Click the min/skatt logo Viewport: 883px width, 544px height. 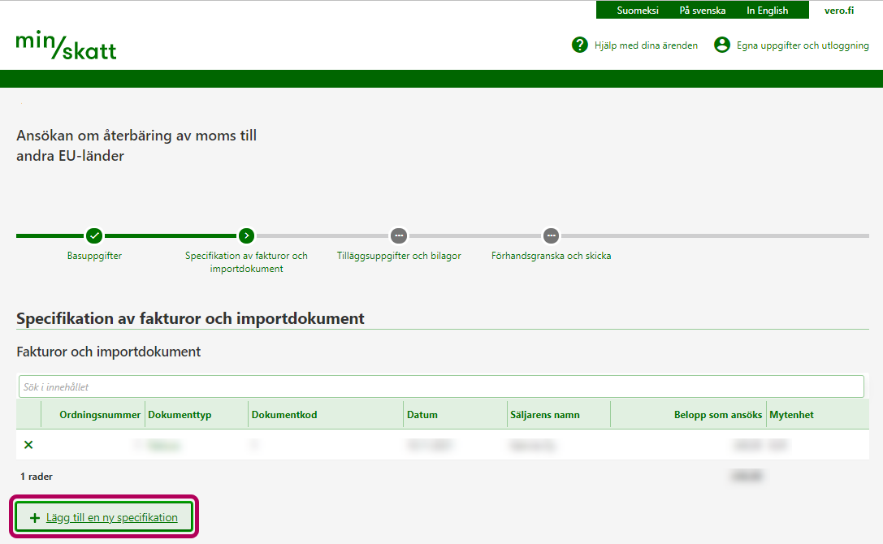click(x=66, y=46)
